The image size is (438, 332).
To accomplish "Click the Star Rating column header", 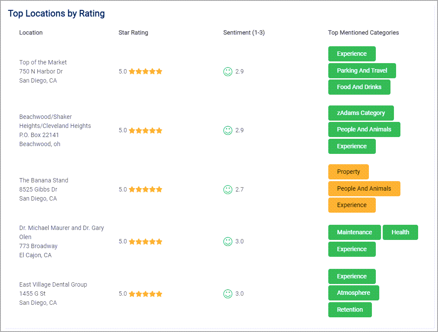I will click(133, 32).
